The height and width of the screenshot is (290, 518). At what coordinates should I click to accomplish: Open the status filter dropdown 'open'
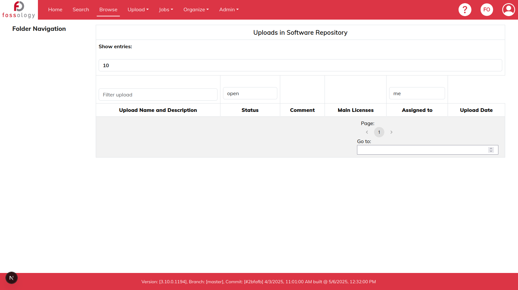click(x=250, y=93)
